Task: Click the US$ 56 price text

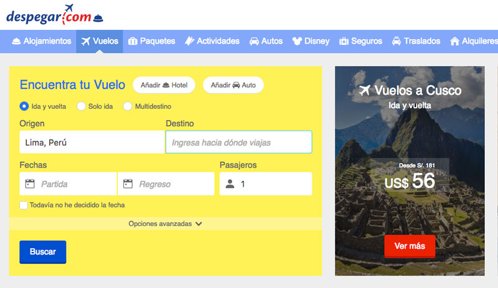Action: 410,181
